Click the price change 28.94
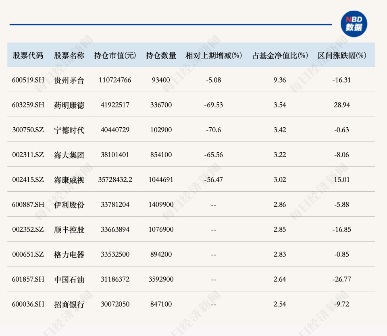This screenshot has width=387, height=336. pos(342,105)
